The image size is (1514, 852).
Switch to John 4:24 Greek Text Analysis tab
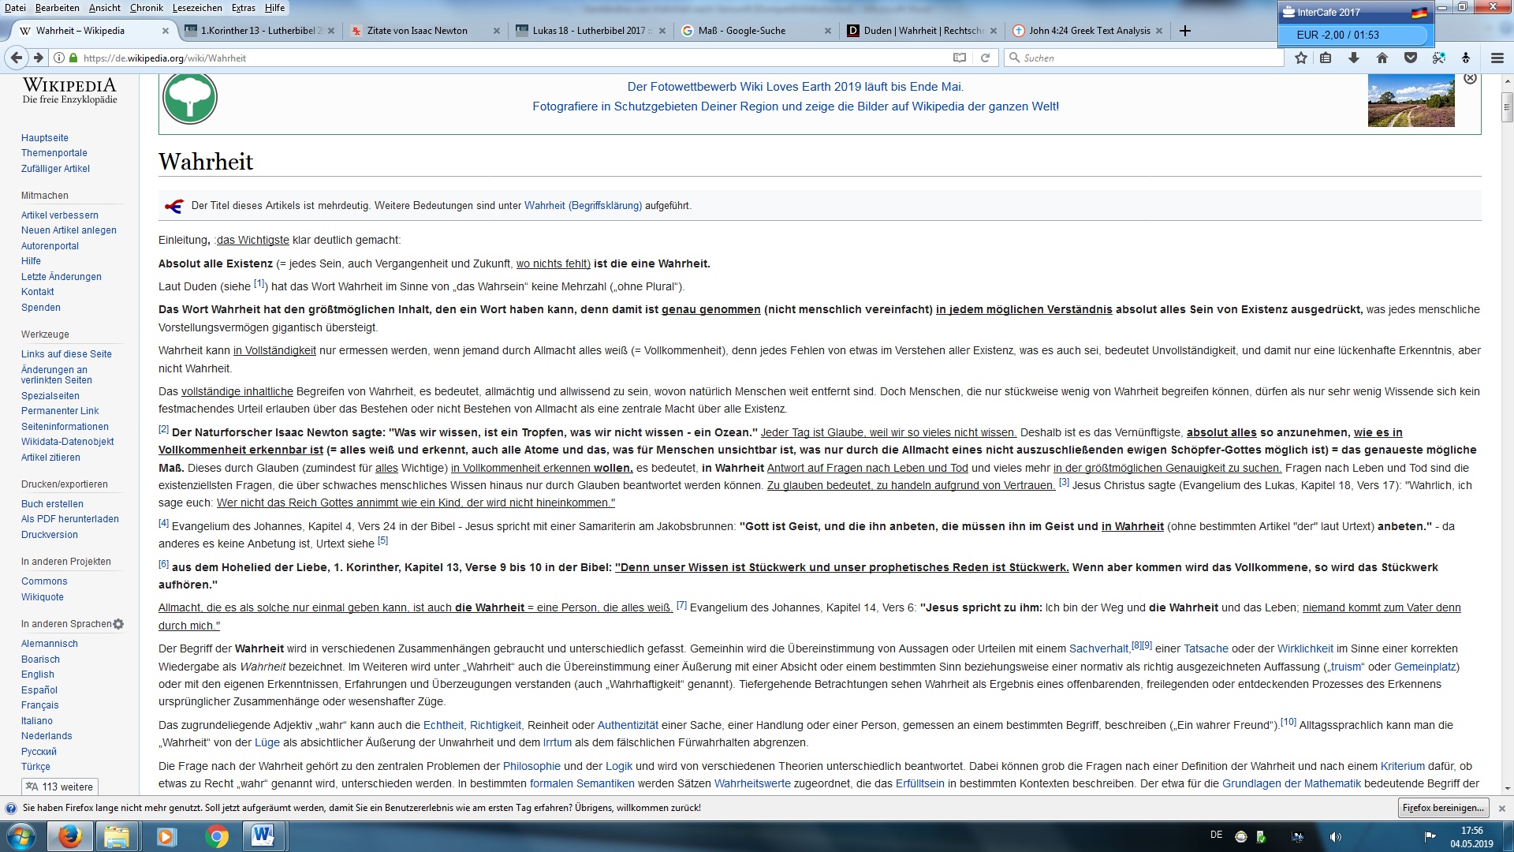point(1089,31)
